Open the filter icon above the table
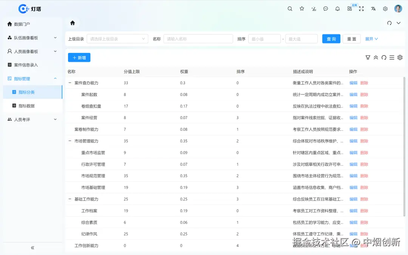The width and height of the screenshot is (408, 255). pos(368,57)
